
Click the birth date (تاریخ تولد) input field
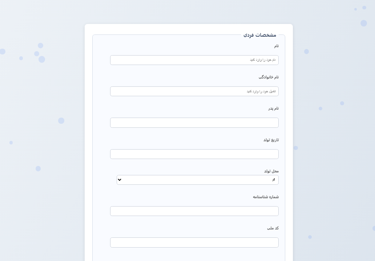click(194, 154)
